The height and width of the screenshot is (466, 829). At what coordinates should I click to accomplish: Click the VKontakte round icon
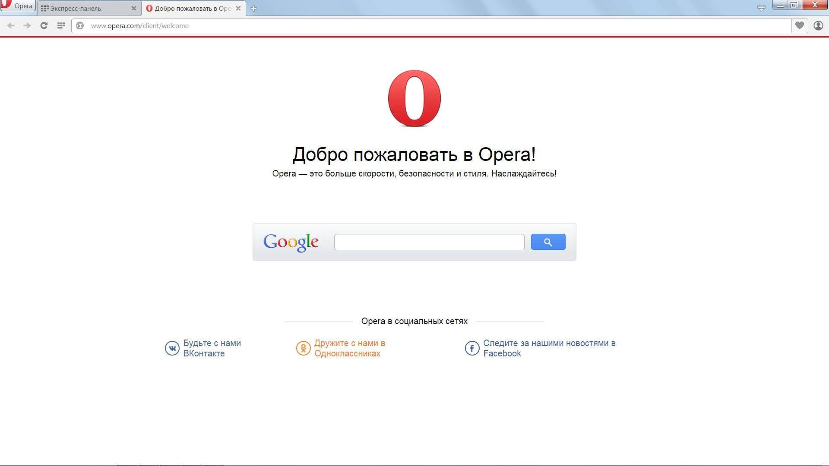(172, 348)
